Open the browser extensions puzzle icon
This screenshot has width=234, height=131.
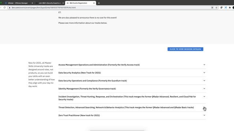230,8
